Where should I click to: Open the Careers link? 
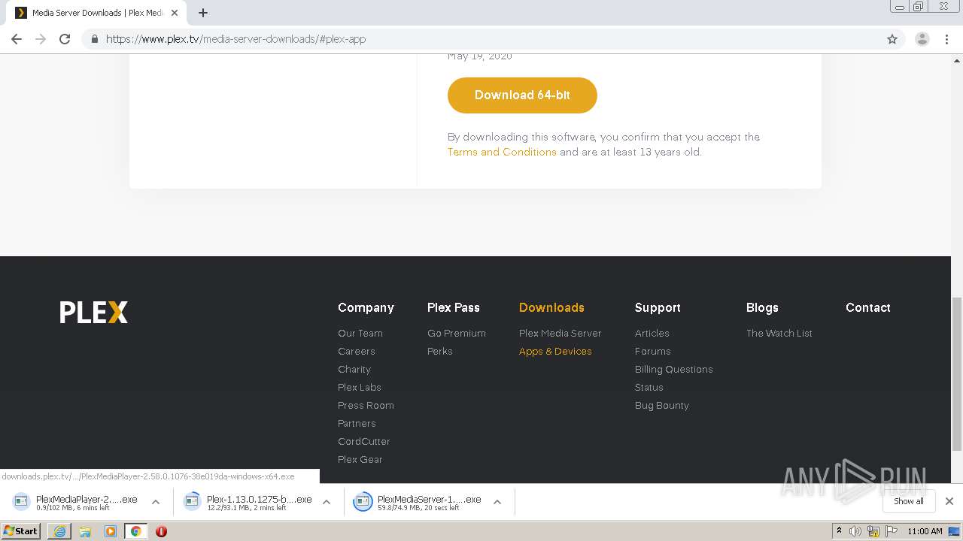(x=357, y=351)
